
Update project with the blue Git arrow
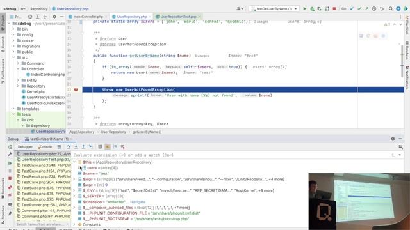[352, 8]
